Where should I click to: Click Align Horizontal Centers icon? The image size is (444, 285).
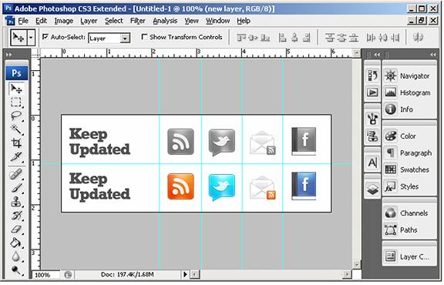point(294,38)
